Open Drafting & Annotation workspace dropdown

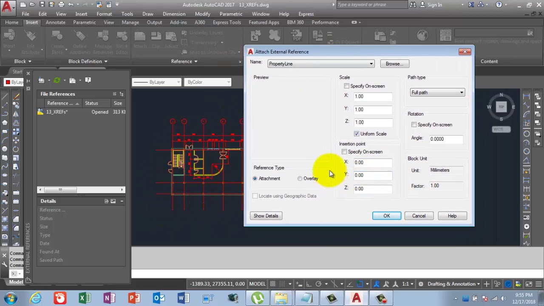pyautogui.click(x=453, y=284)
